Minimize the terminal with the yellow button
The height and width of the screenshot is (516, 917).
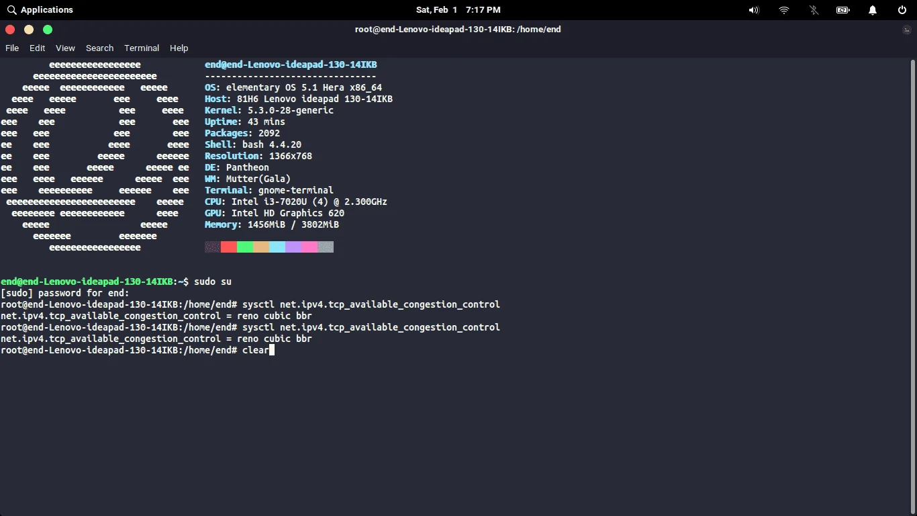point(29,30)
